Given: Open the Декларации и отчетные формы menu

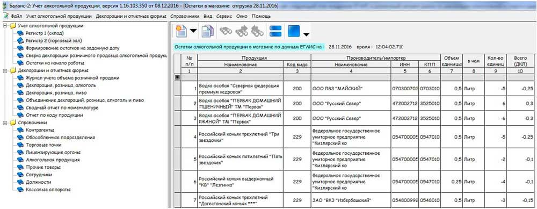Looking at the screenshot, I should click(131, 16).
